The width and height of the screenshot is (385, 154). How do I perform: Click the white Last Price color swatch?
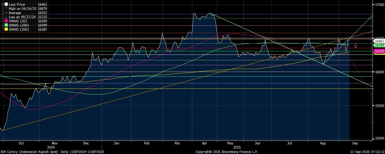click(6, 4)
